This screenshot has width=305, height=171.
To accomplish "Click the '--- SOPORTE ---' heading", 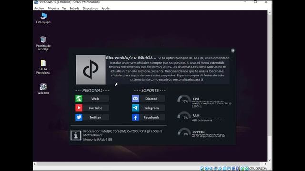I will pyautogui.click(x=150, y=90).
